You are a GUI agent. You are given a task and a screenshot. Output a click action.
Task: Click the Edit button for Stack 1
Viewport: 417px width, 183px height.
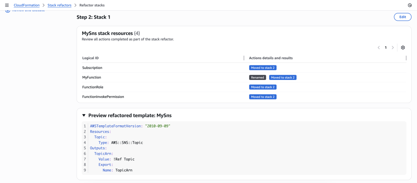point(403,17)
